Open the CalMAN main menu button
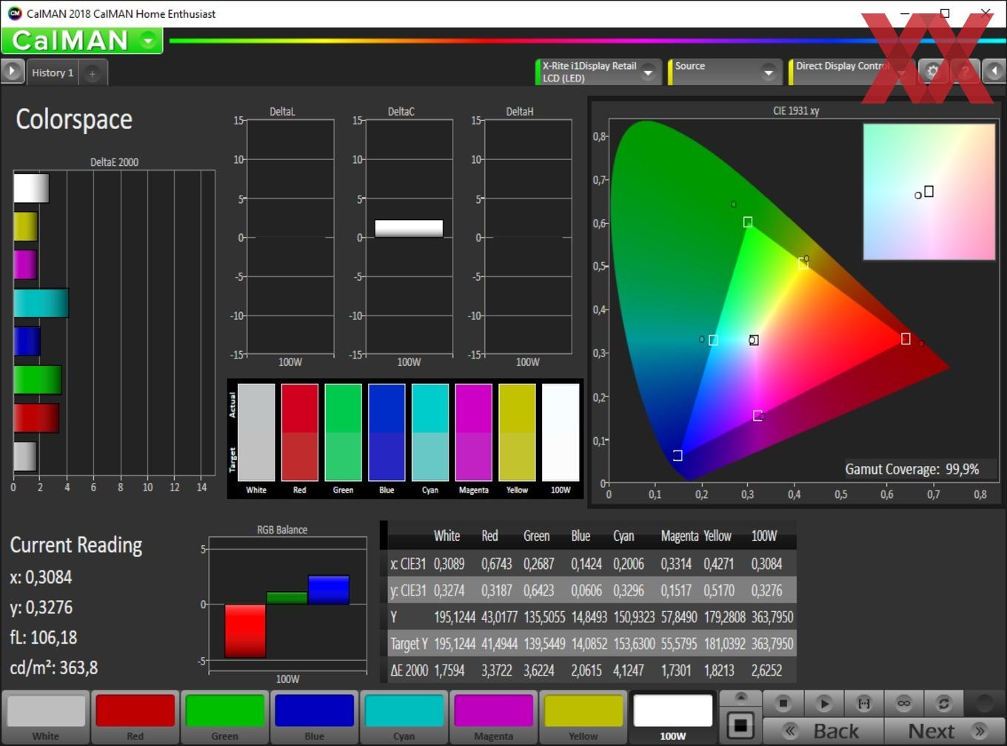Image resolution: width=1007 pixels, height=746 pixels. (x=81, y=41)
